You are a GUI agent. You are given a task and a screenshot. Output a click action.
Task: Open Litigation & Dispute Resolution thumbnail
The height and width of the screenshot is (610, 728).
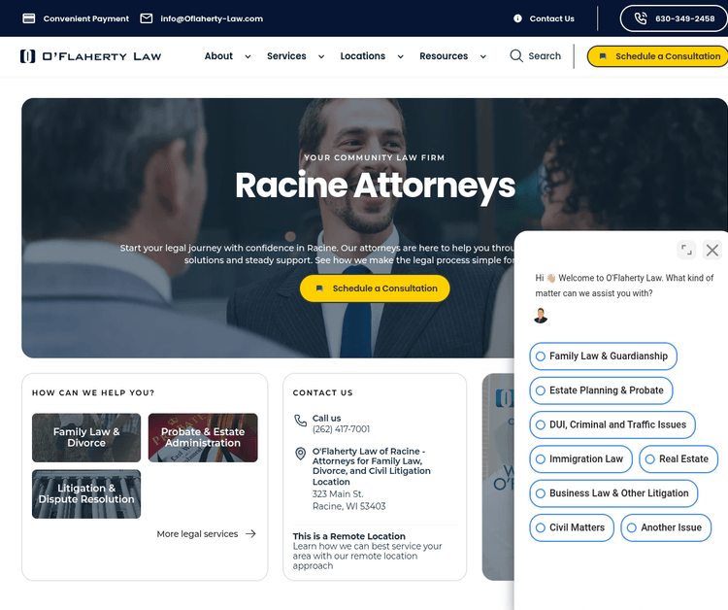86,493
